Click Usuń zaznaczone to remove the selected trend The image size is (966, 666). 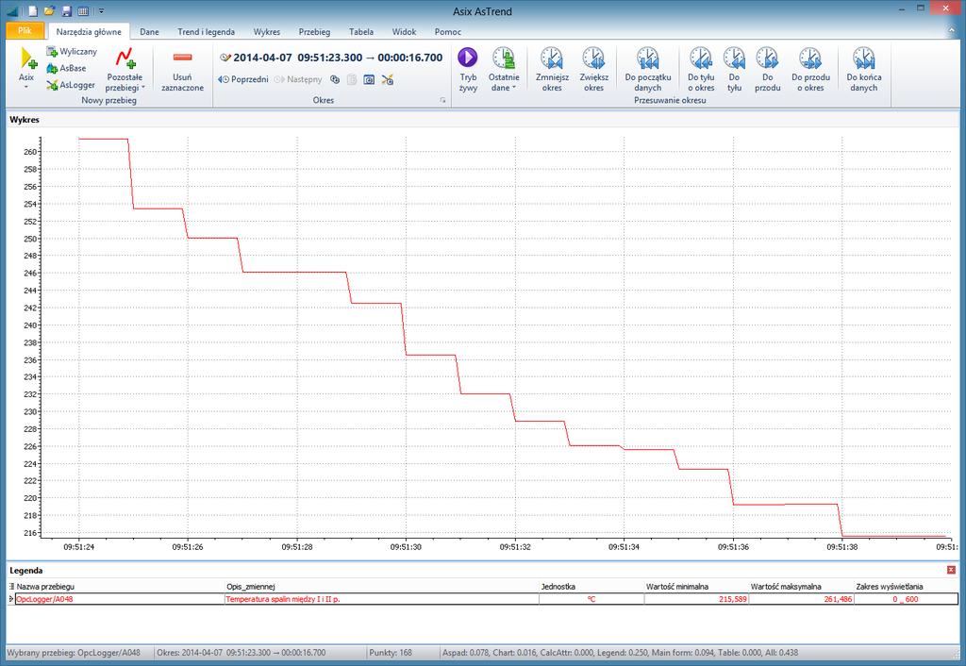tap(182, 69)
